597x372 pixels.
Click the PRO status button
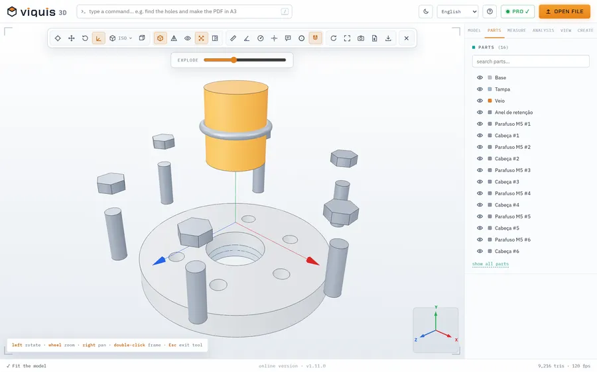(x=517, y=11)
